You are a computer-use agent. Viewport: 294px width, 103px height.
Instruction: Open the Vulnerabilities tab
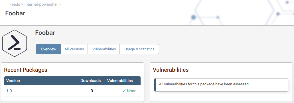104,49
